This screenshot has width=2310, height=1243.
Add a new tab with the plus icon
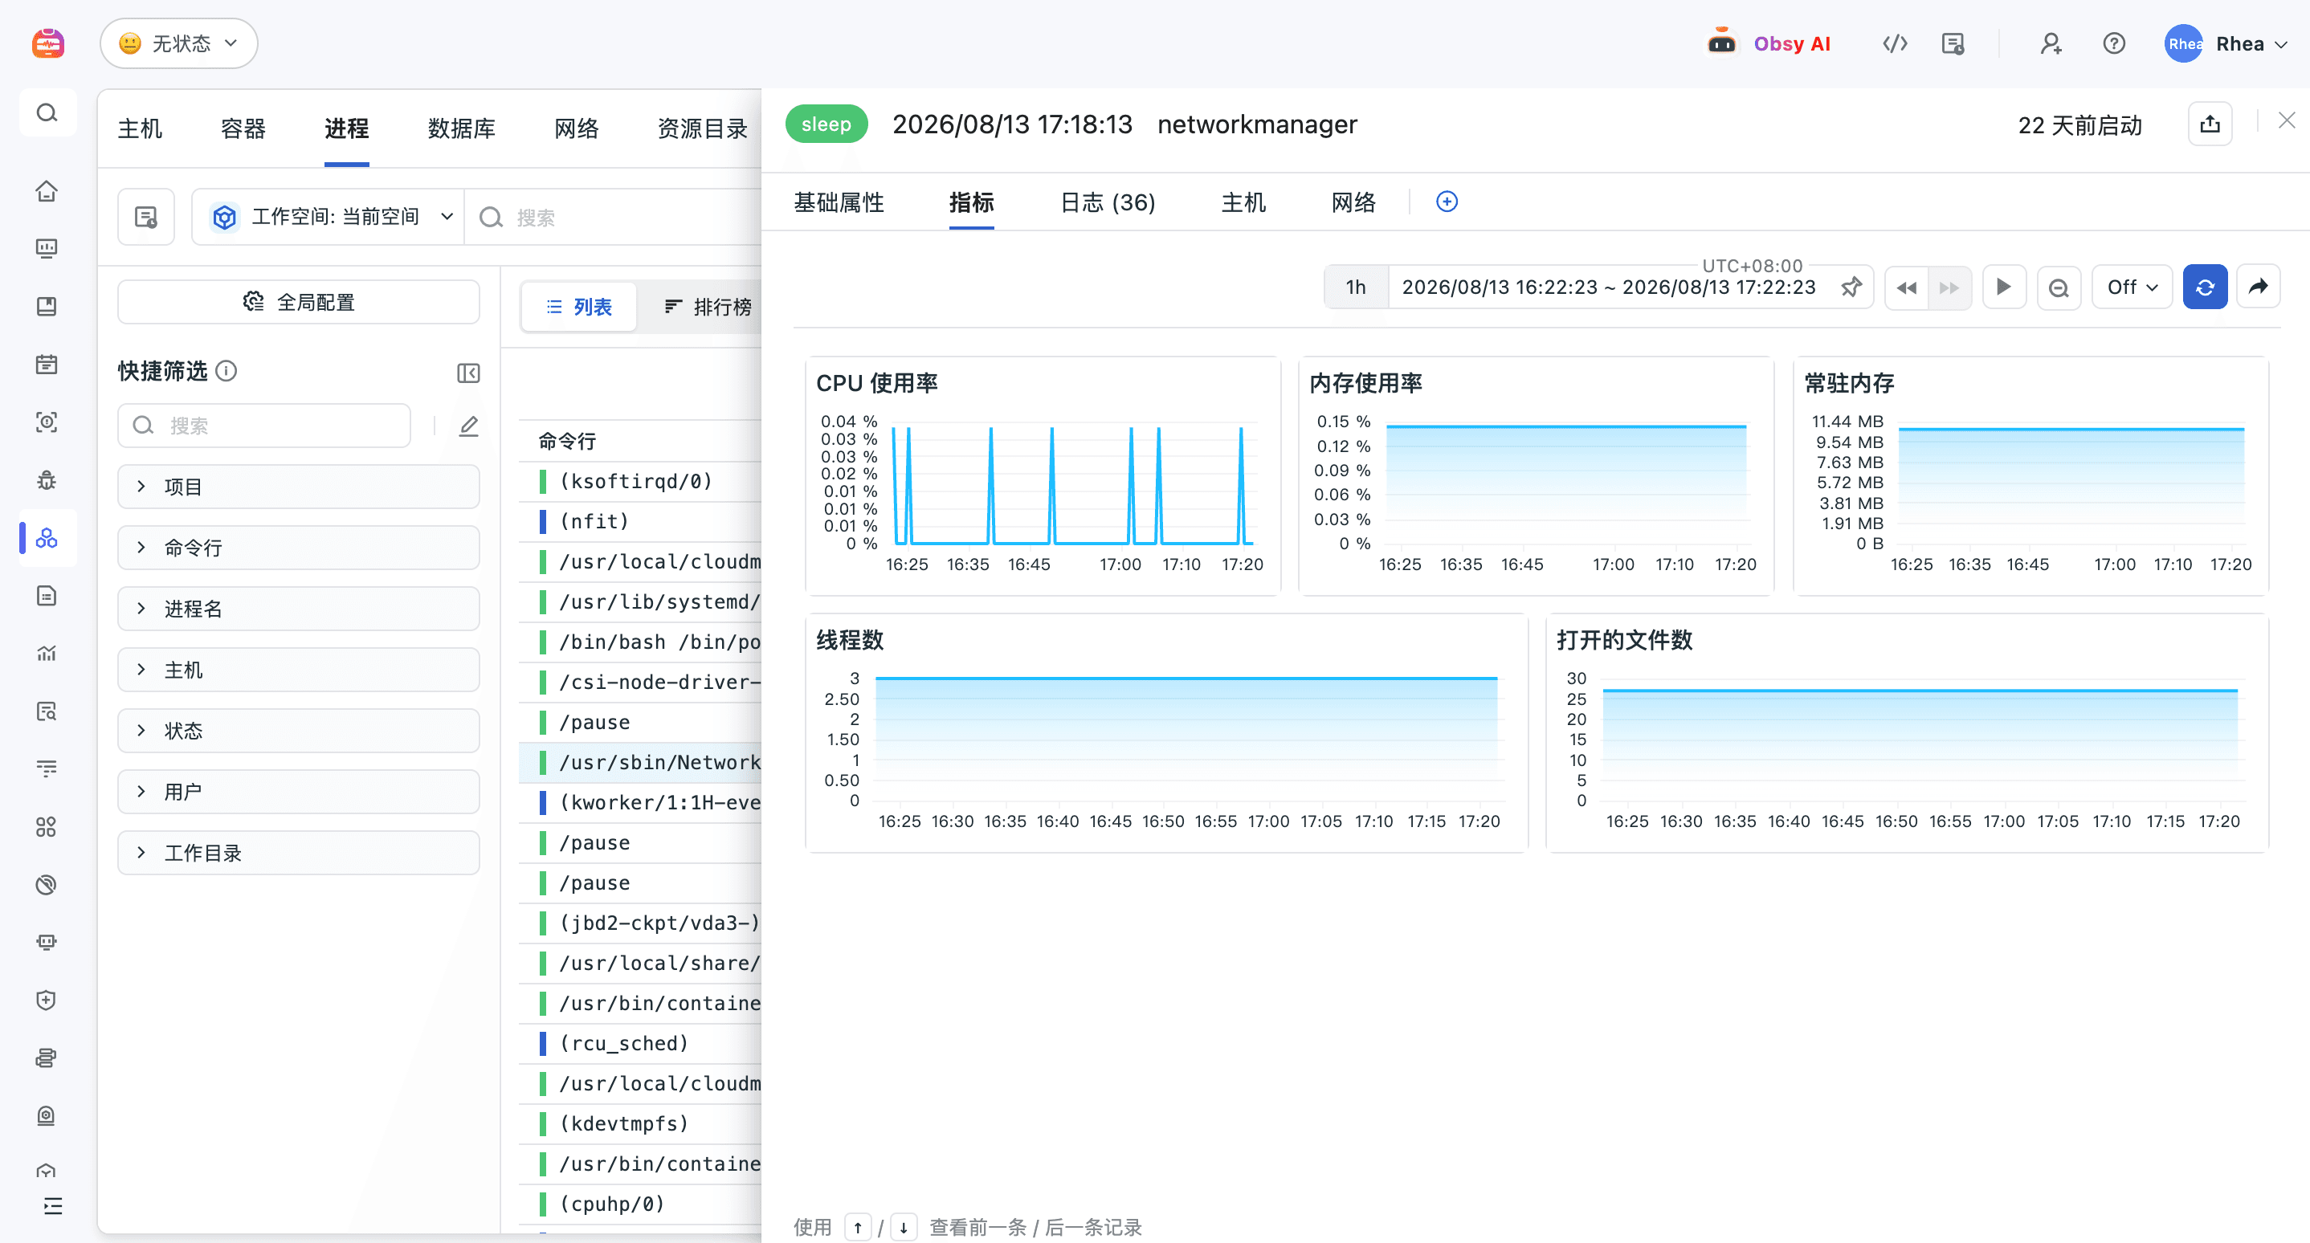coord(1447,202)
